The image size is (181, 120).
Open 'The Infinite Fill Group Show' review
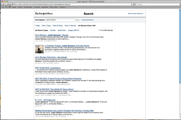coord(54,89)
